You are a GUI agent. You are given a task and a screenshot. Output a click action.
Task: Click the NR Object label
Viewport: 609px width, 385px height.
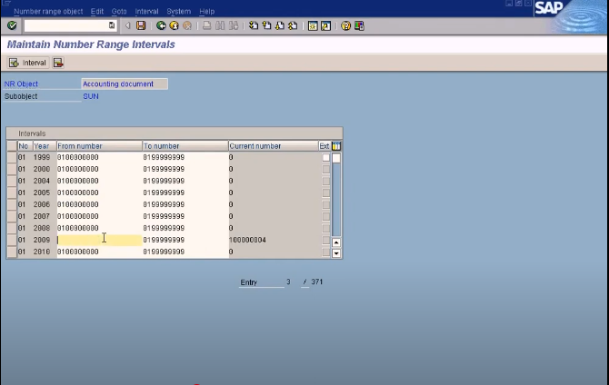[x=21, y=84]
